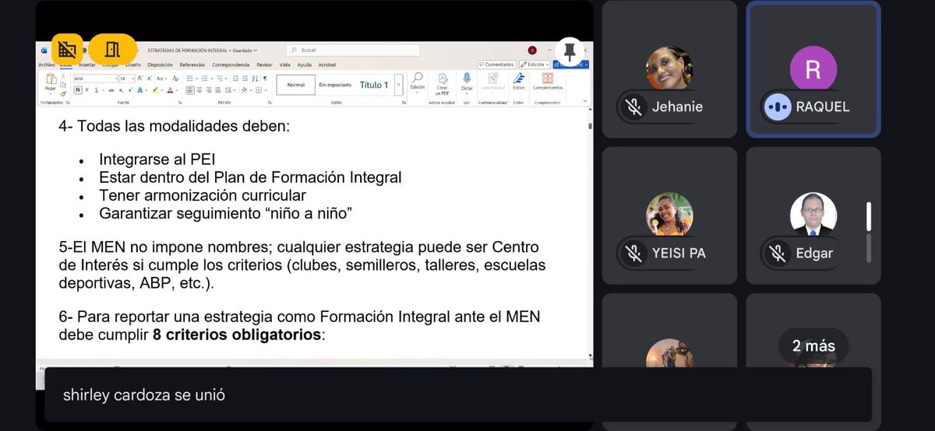Click the yellow disabled-effects overlay icon
The image size is (935, 431).
pos(67,50)
